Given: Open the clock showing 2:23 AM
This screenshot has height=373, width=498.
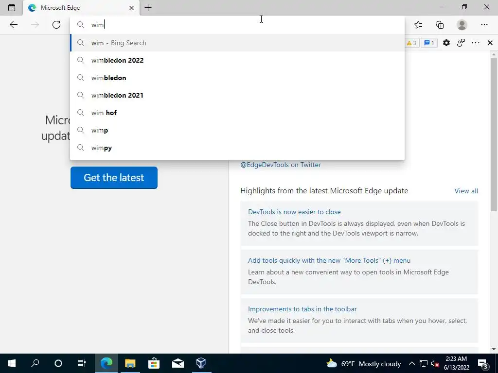Looking at the screenshot, I should 456,363.
